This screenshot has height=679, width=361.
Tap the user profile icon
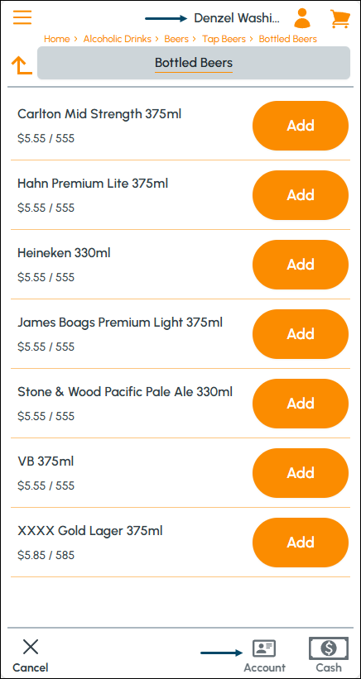(x=302, y=18)
